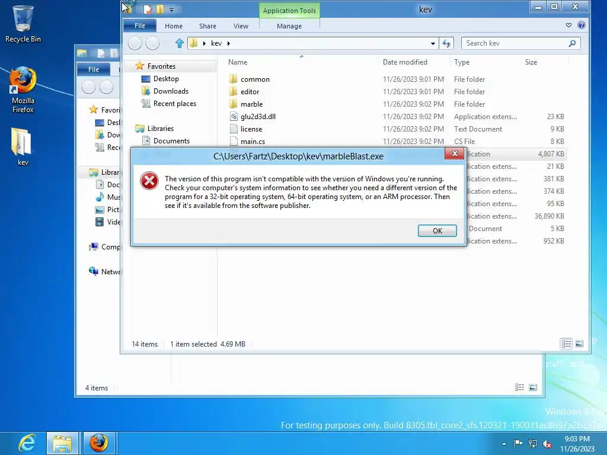
Task: Select the kev folder on desktop
Action: click(23, 147)
